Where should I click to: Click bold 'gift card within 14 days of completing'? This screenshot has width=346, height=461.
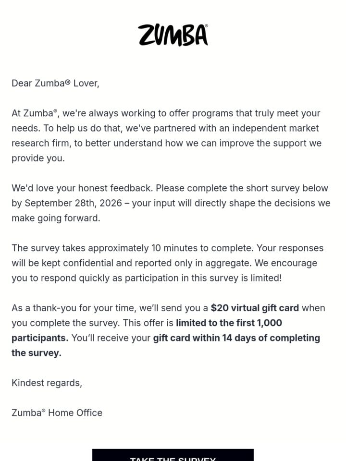[x=236, y=338]
